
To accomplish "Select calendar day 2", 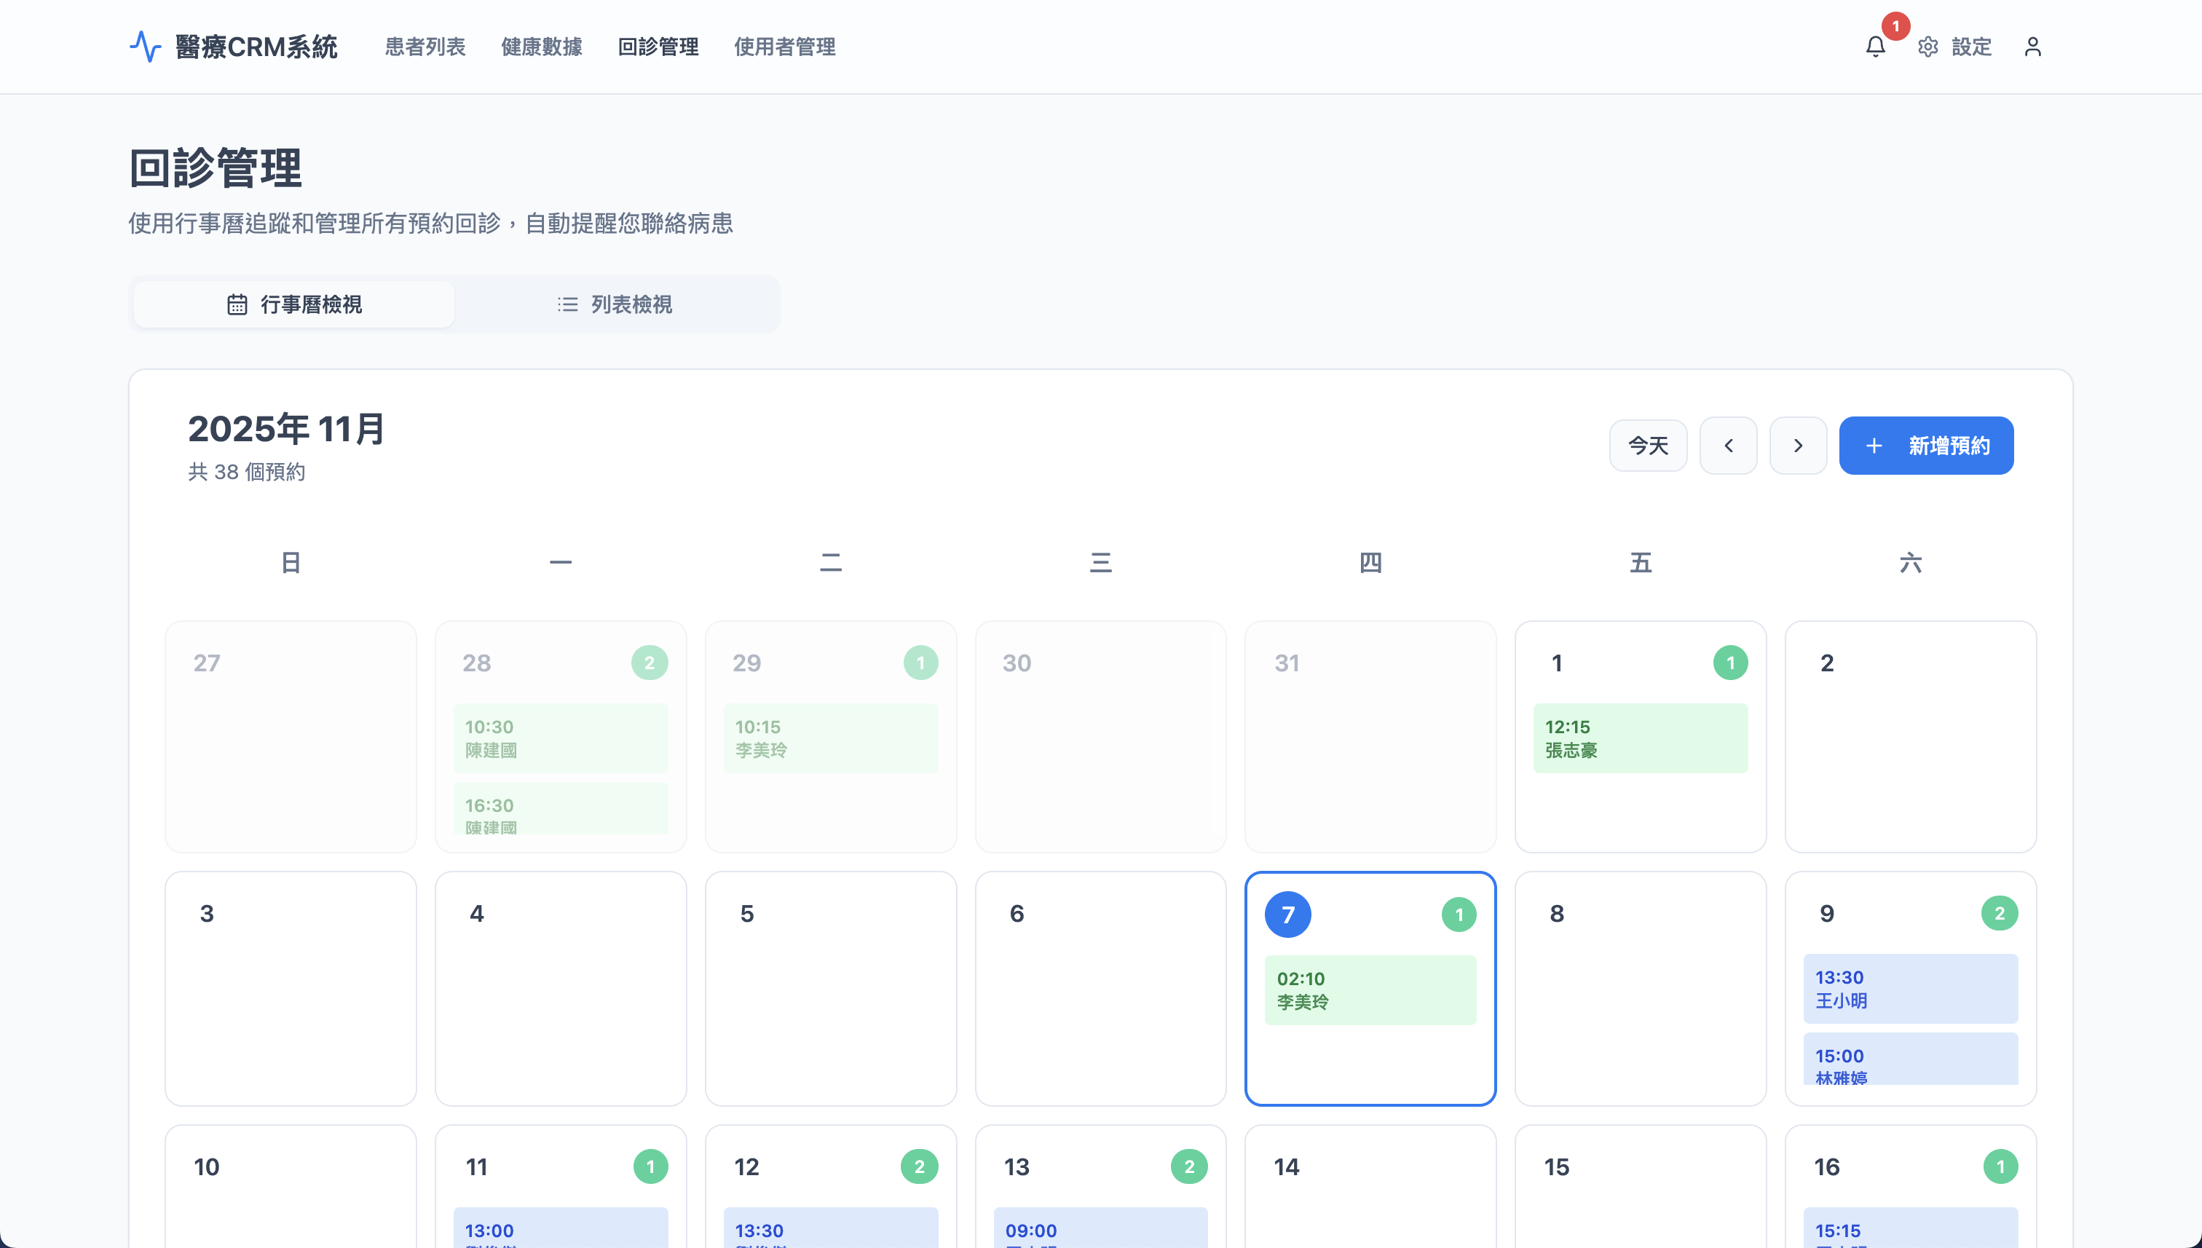I will point(1911,737).
